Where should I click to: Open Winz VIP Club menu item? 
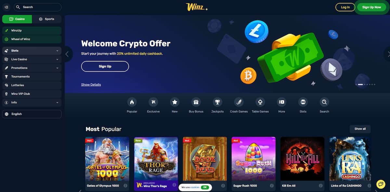point(32,94)
